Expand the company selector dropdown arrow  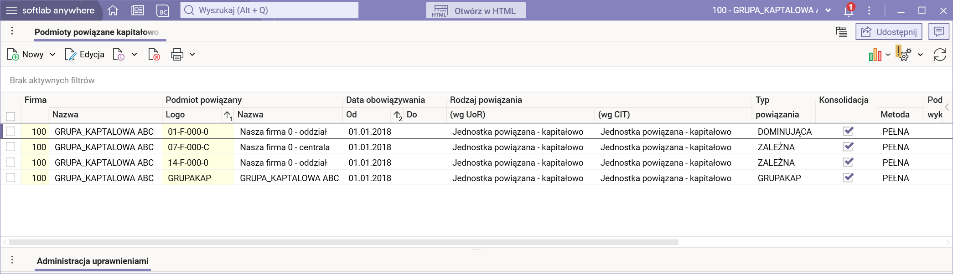(828, 10)
